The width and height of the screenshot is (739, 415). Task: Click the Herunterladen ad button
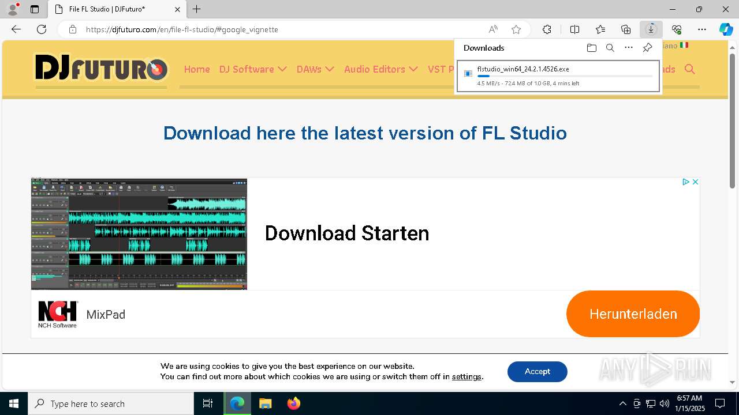(633, 314)
